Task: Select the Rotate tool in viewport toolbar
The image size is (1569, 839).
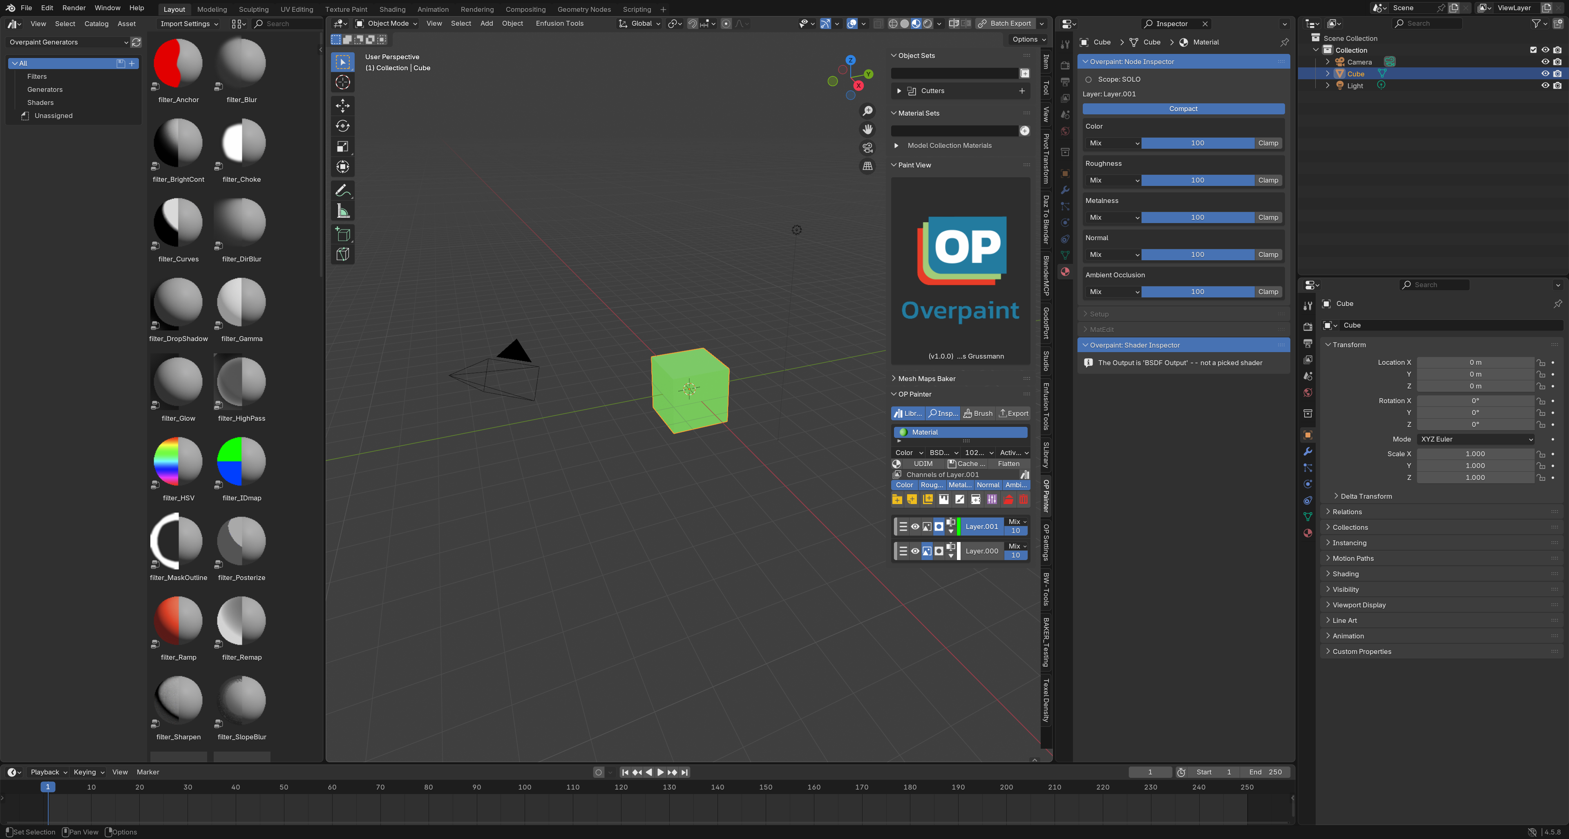Action: [x=343, y=126]
